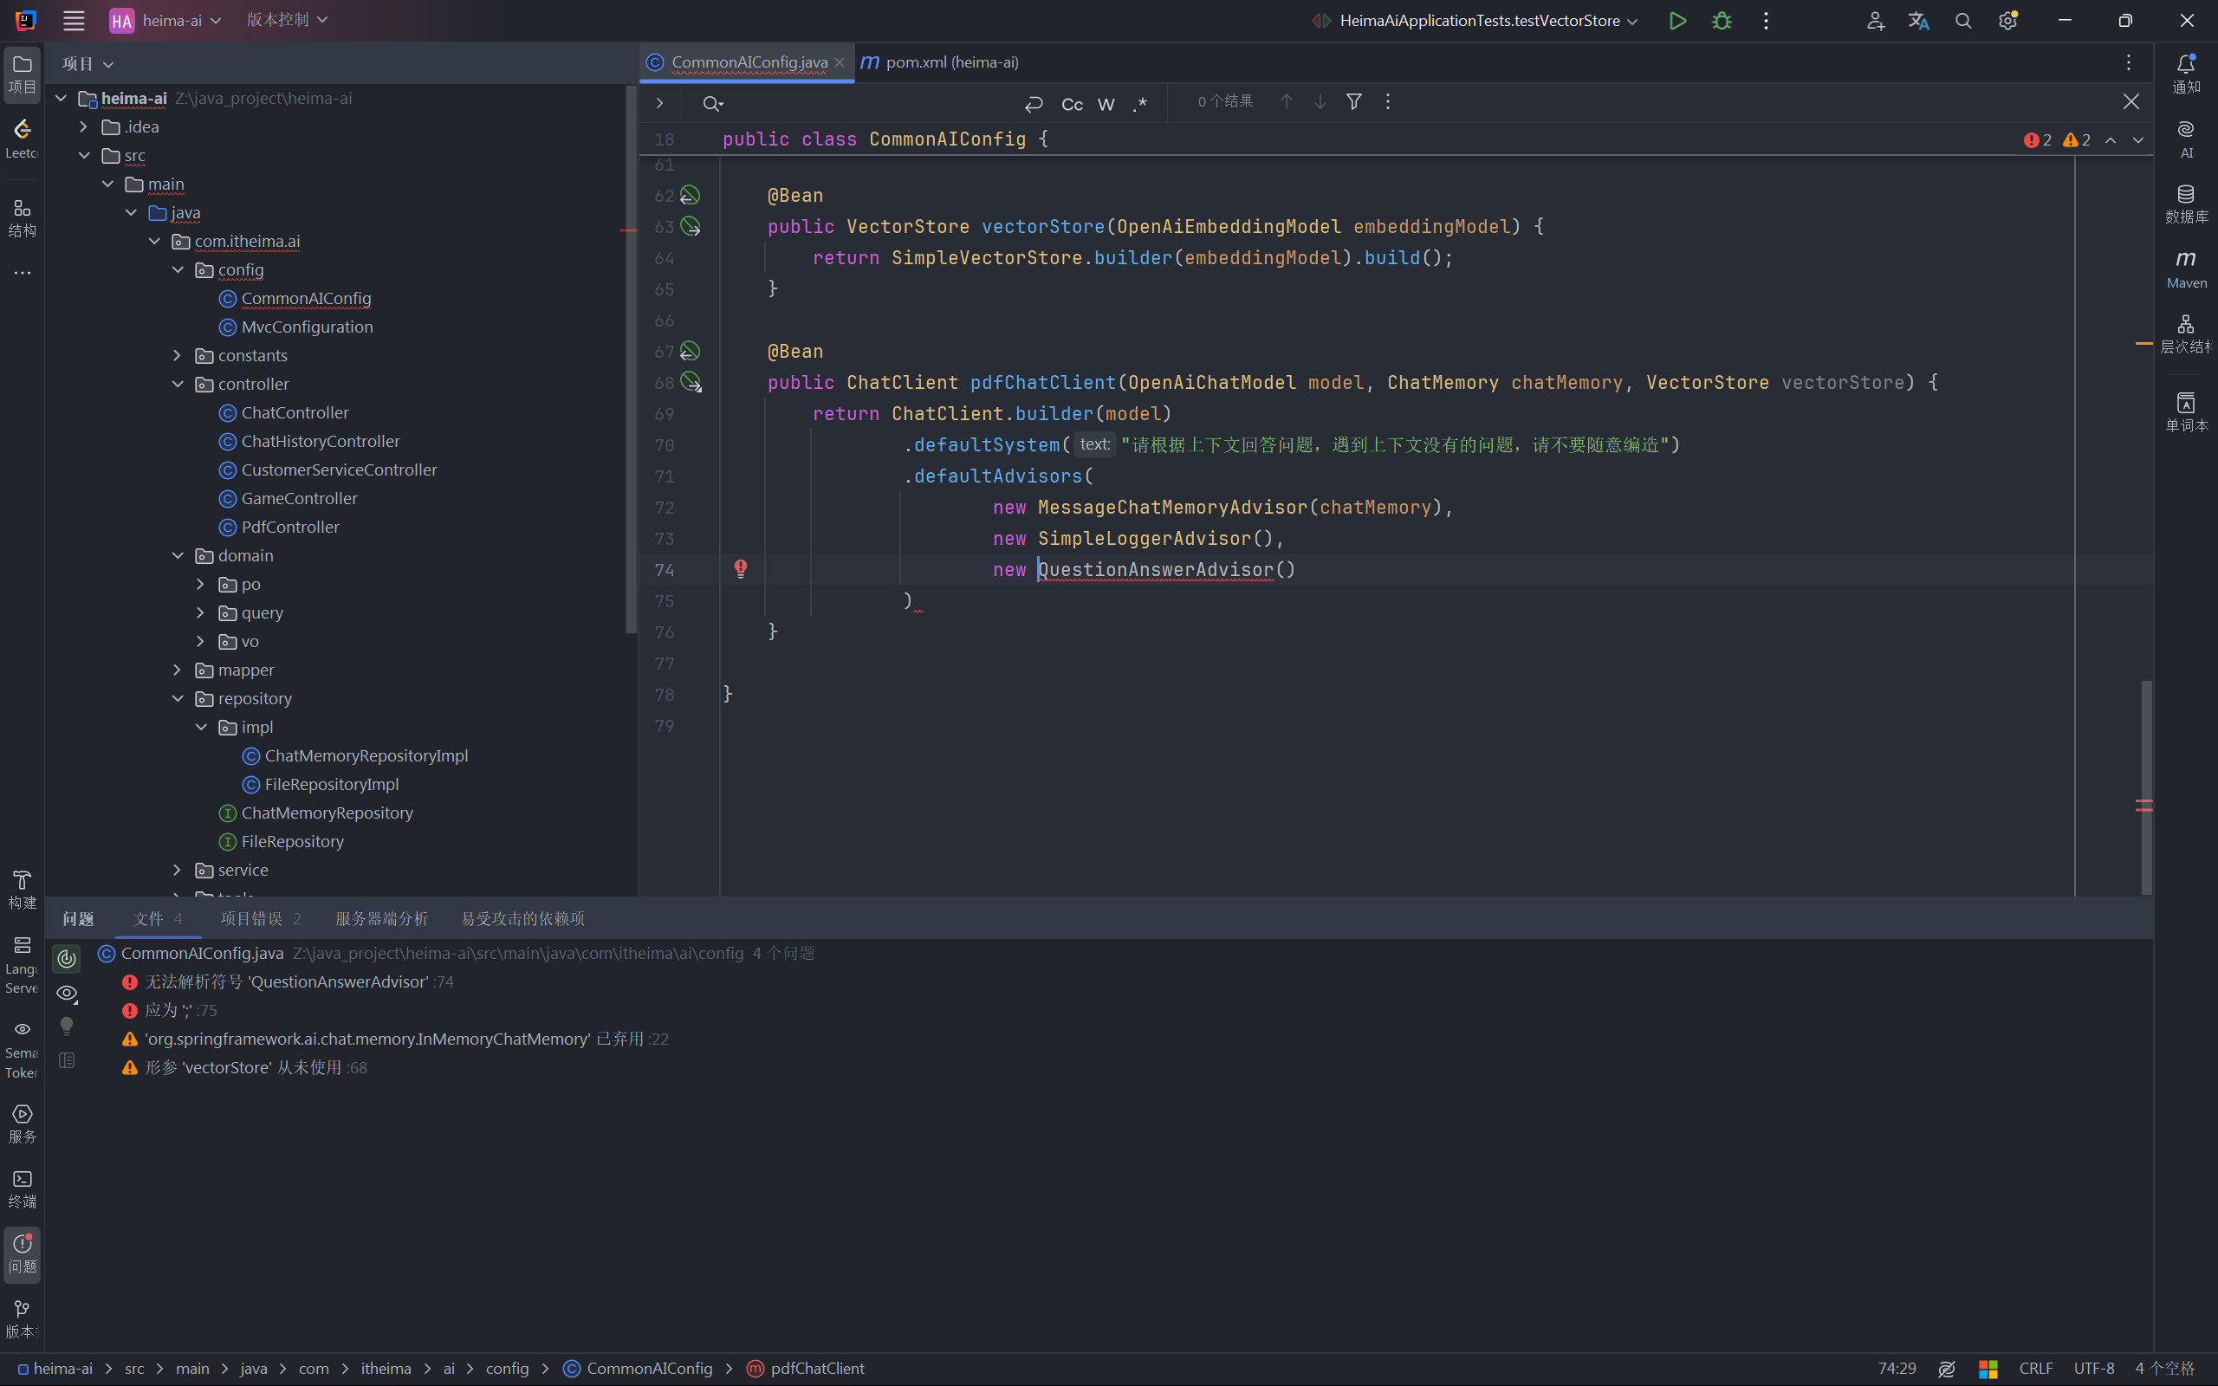Start debugging with the bug icon

[1722, 20]
